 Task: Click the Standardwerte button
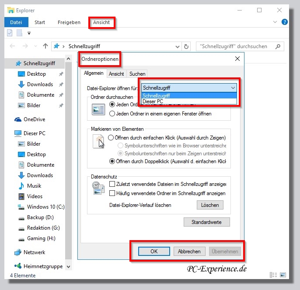[206, 222]
